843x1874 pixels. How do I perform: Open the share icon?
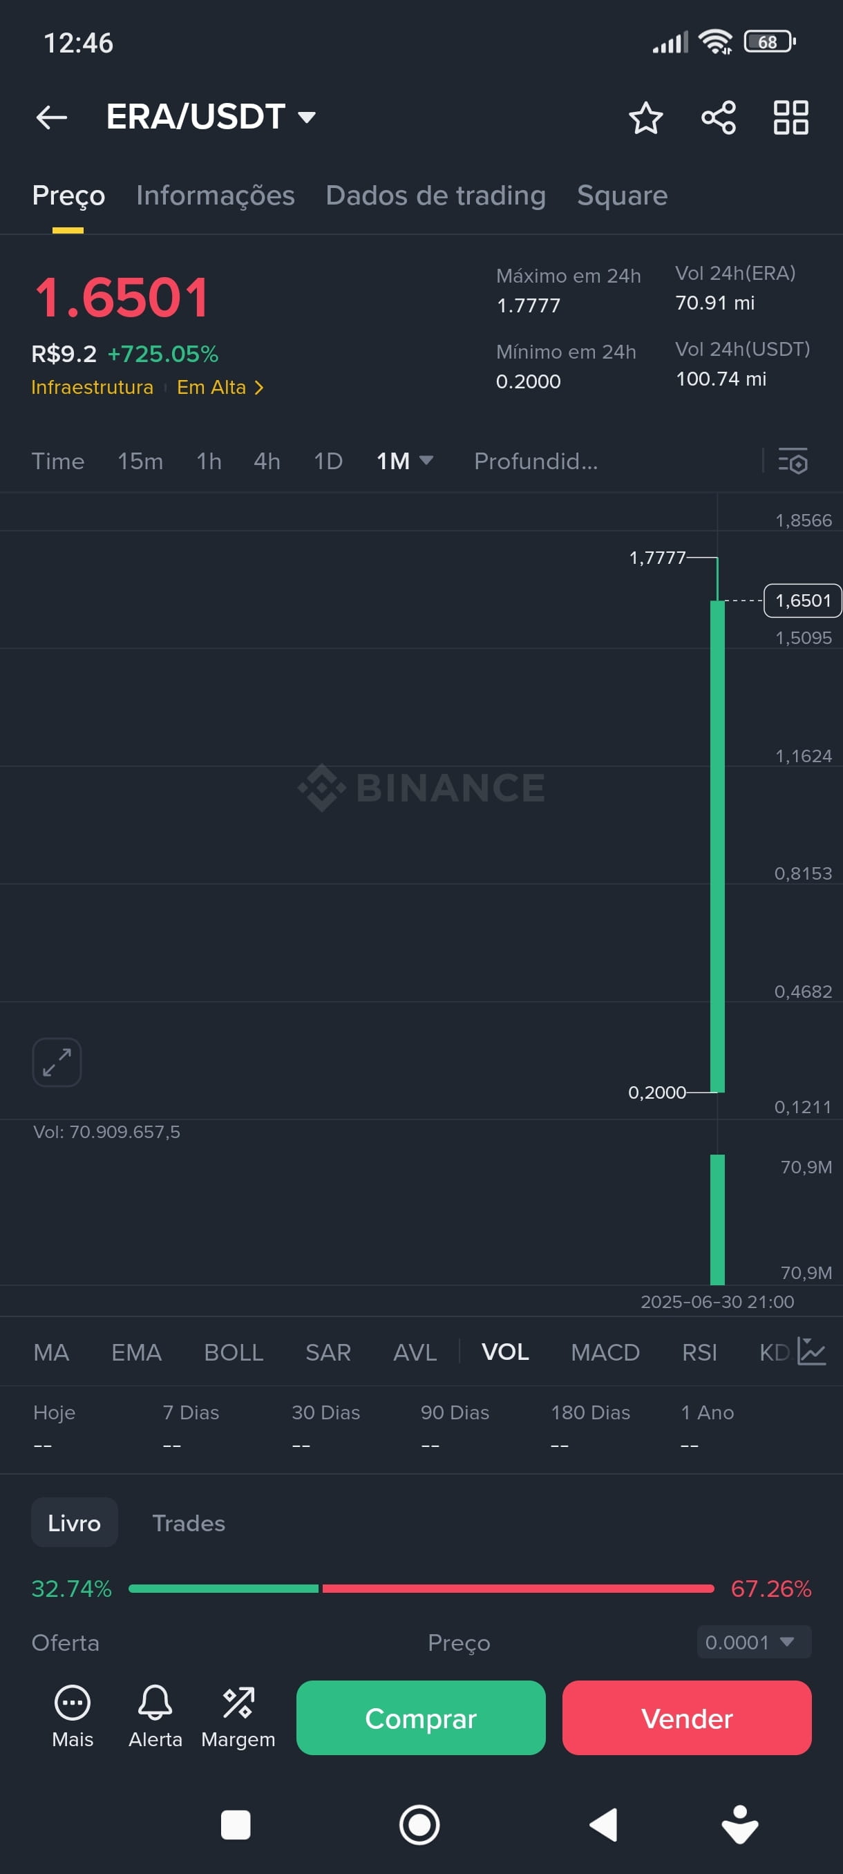[x=719, y=117]
